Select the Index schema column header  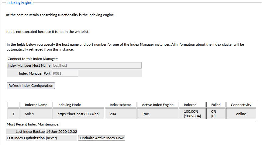tap(120, 105)
